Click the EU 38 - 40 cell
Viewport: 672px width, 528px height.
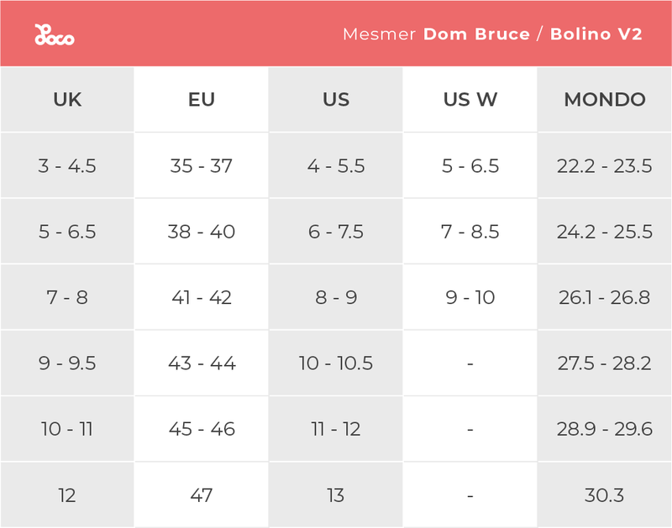tap(202, 232)
